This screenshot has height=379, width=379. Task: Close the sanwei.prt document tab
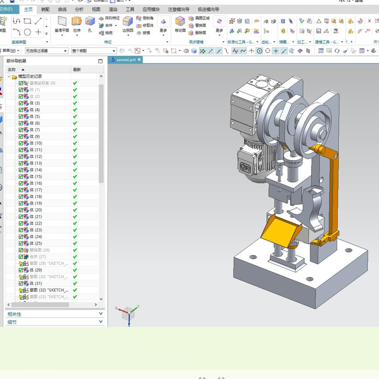coord(139,60)
